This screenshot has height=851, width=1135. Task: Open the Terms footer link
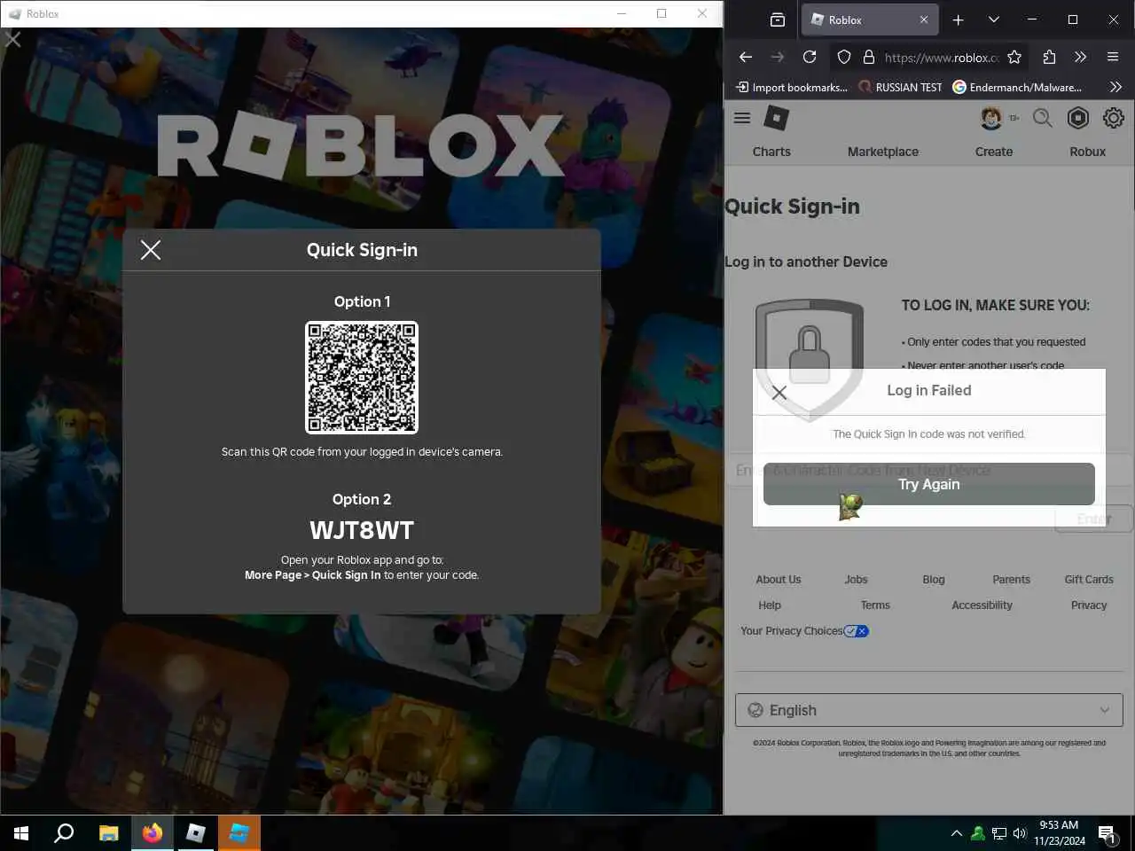(875, 605)
